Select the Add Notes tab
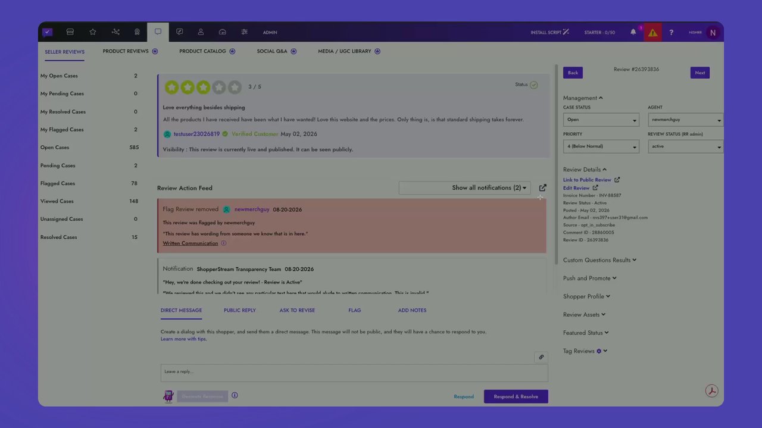The width and height of the screenshot is (762, 428). coord(412,310)
